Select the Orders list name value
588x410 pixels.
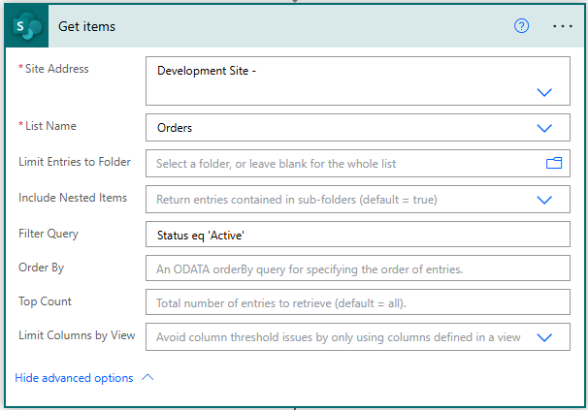(x=177, y=127)
